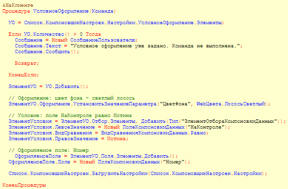288x189 pixels.
Task: Click the &НаКлиенте directive line
Action: [17, 5]
